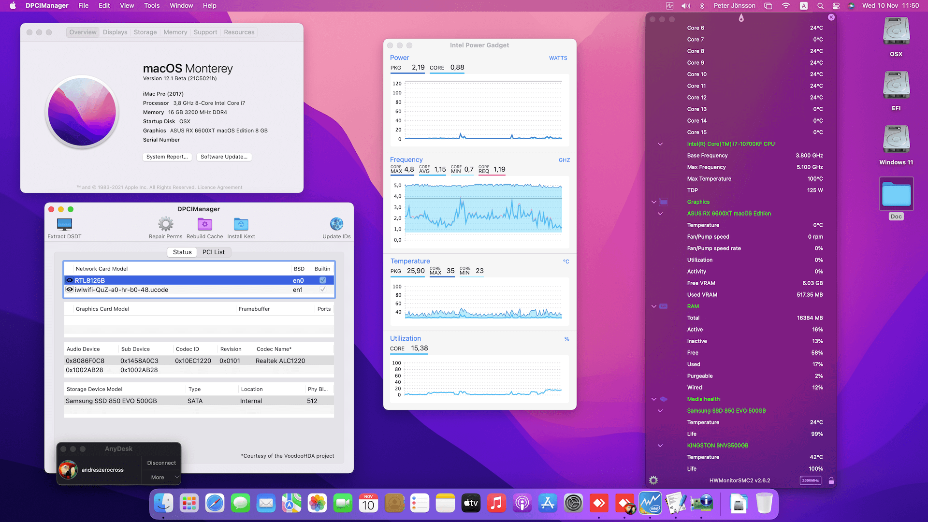
Task: Close HWMonitorSMC2 with the round X button
Action: (x=831, y=17)
